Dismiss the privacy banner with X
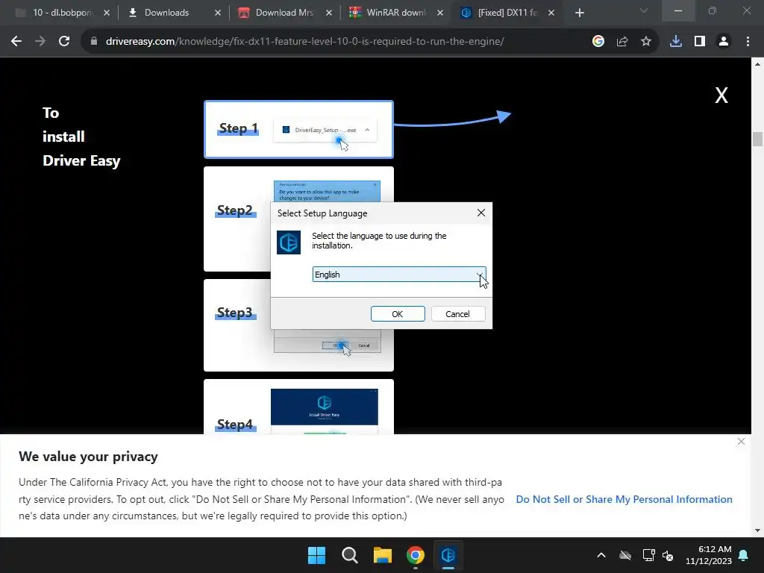The image size is (764, 573). [741, 442]
